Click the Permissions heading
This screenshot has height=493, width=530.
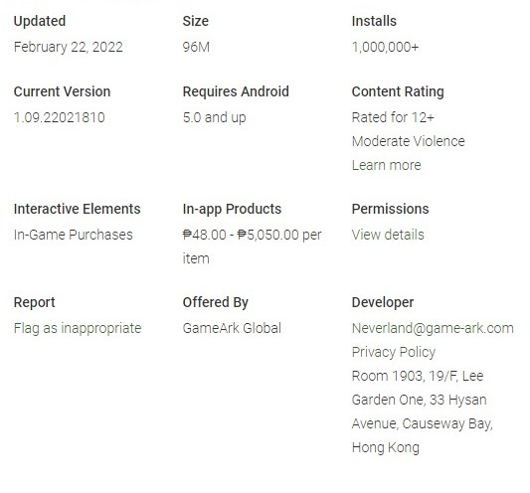(390, 209)
